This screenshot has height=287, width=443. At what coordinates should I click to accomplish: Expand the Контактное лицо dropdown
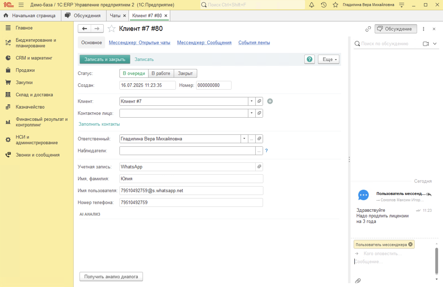[x=252, y=113]
